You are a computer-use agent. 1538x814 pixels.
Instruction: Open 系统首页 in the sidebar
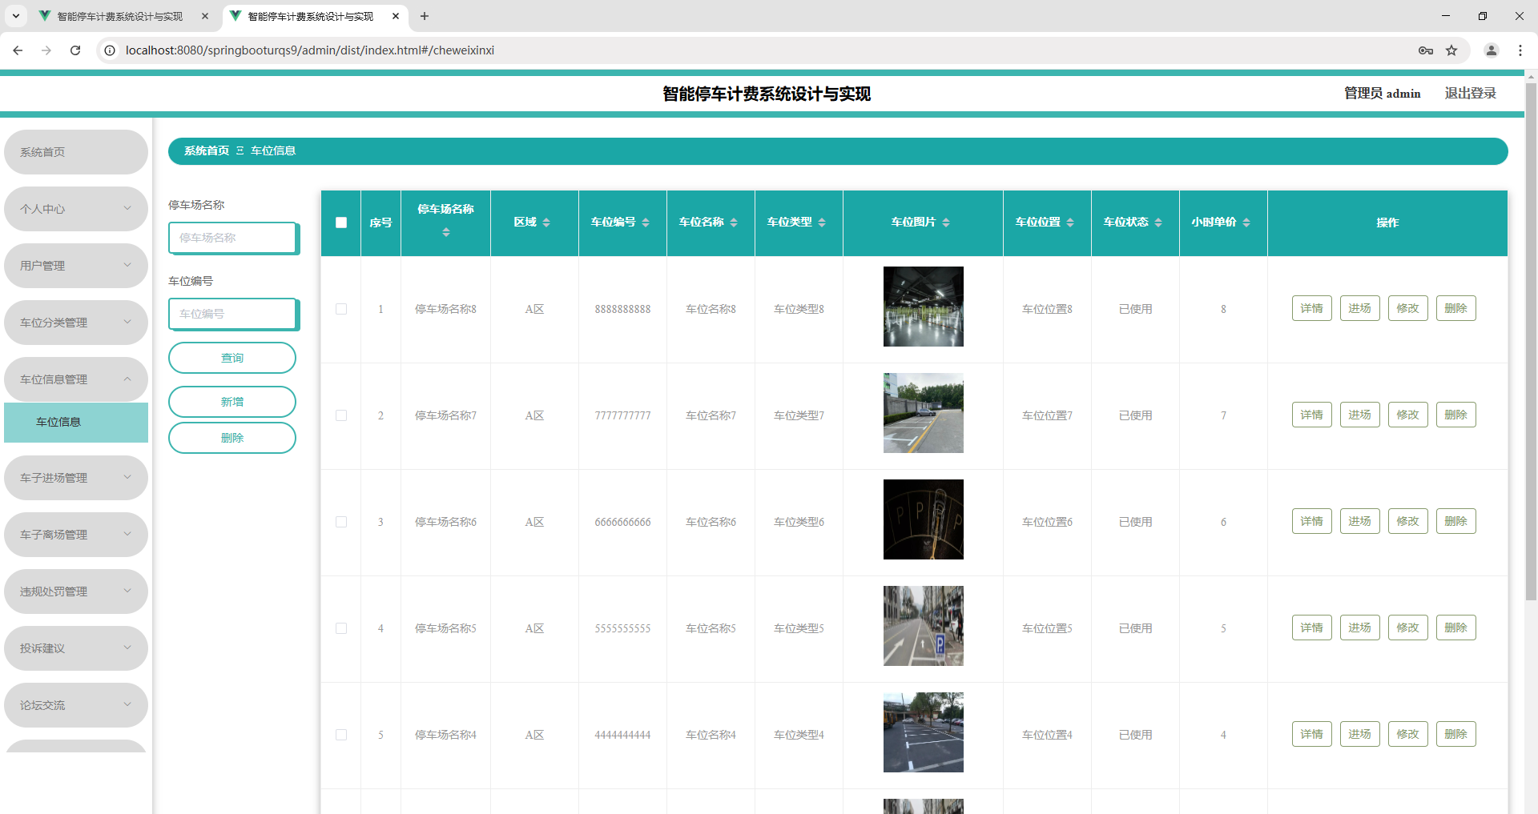(x=76, y=152)
